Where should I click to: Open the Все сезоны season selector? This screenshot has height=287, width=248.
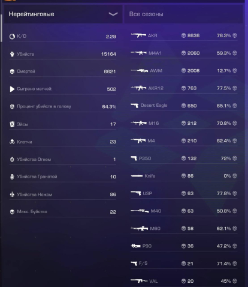(184, 14)
